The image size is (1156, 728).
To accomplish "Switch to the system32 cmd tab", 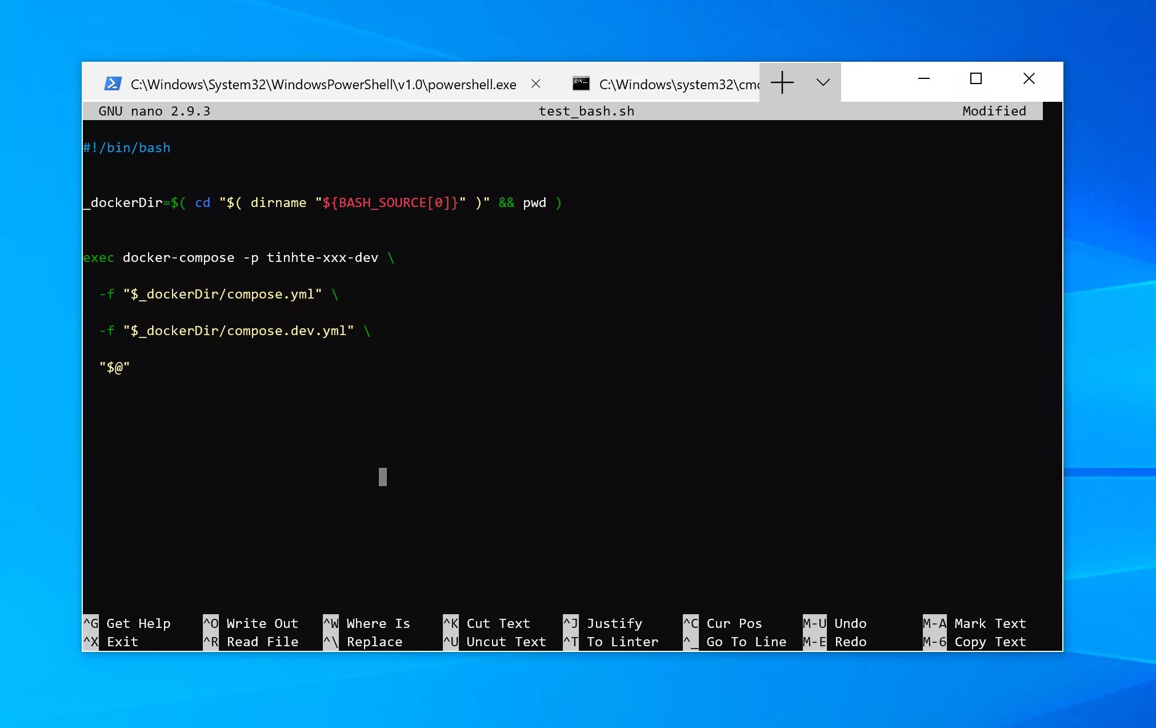I will (x=679, y=85).
